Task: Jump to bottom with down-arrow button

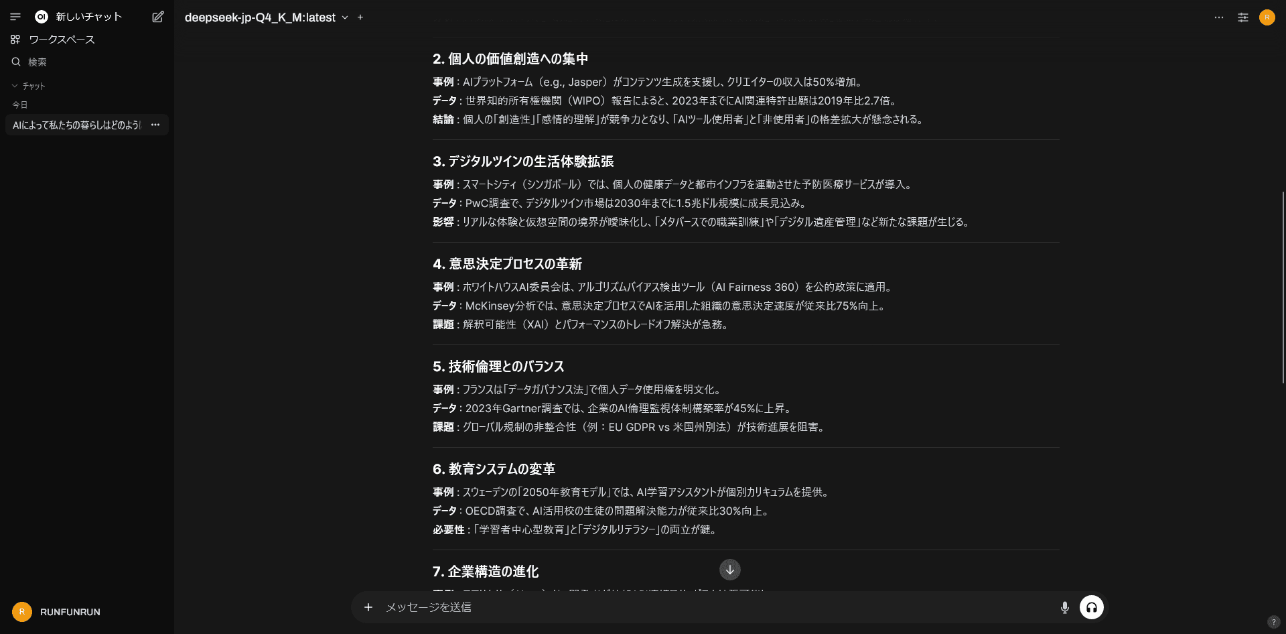Action: (730, 570)
